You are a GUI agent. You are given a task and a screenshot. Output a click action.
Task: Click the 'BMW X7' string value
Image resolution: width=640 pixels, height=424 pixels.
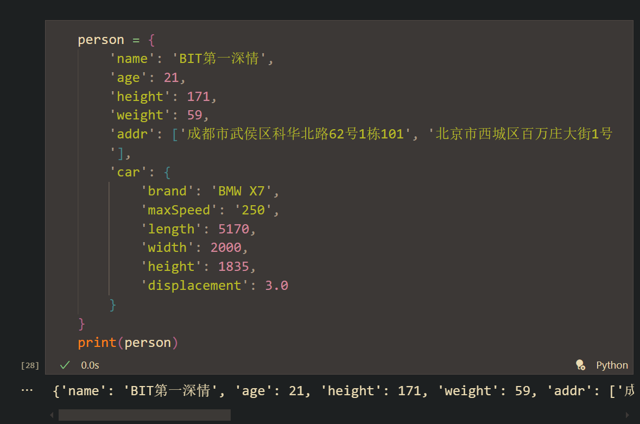(x=242, y=191)
